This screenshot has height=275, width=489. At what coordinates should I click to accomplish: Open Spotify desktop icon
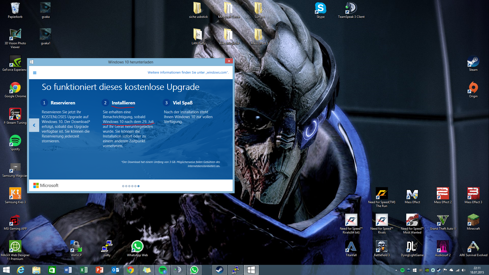click(15, 141)
